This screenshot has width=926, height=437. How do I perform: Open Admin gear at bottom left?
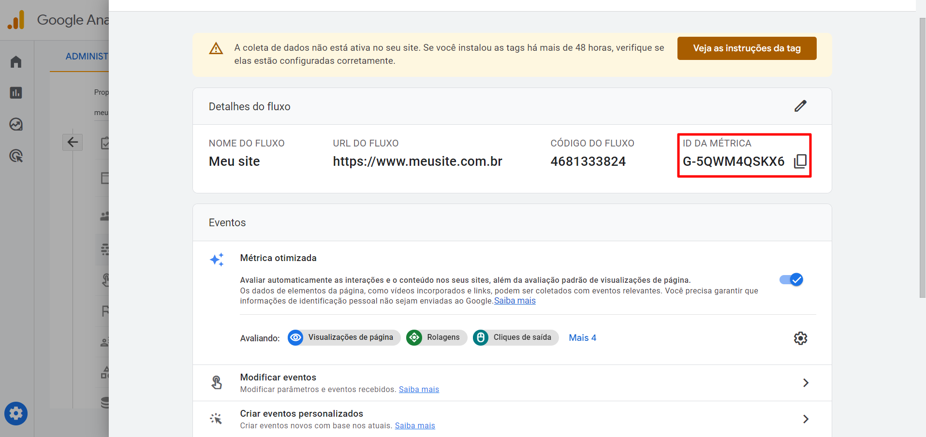click(x=16, y=413)
